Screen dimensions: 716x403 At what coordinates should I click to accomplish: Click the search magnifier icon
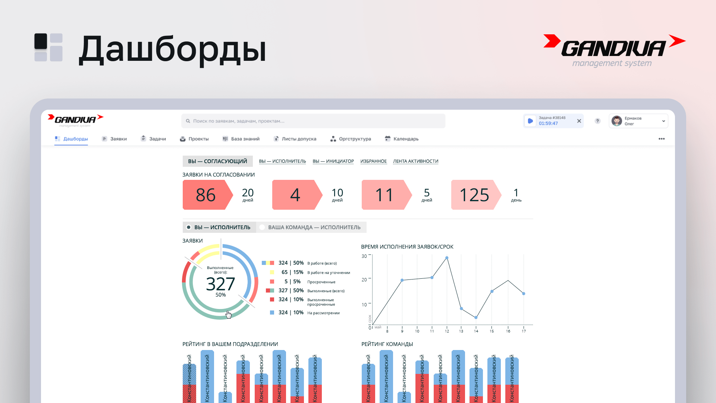pyautogui.click(x=188, y=121)
